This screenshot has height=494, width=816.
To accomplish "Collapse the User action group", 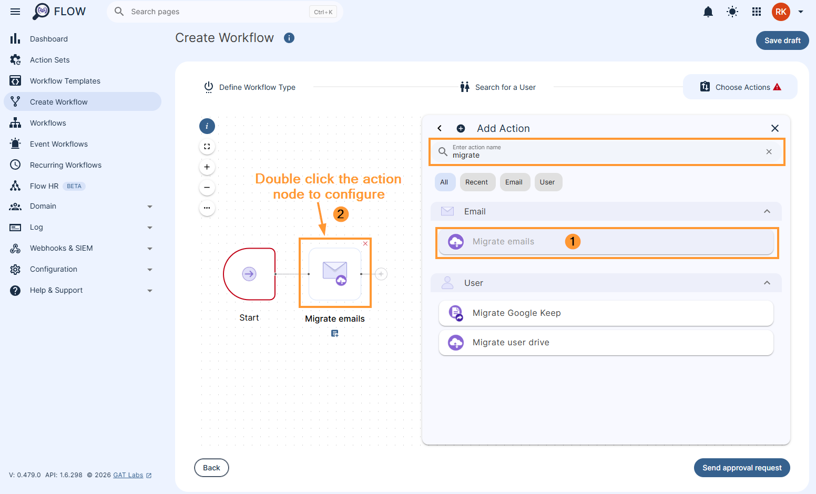I will 767,283.
